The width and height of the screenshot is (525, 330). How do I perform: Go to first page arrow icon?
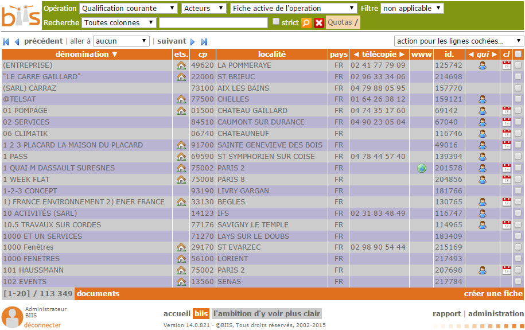(x=6, y=42)
